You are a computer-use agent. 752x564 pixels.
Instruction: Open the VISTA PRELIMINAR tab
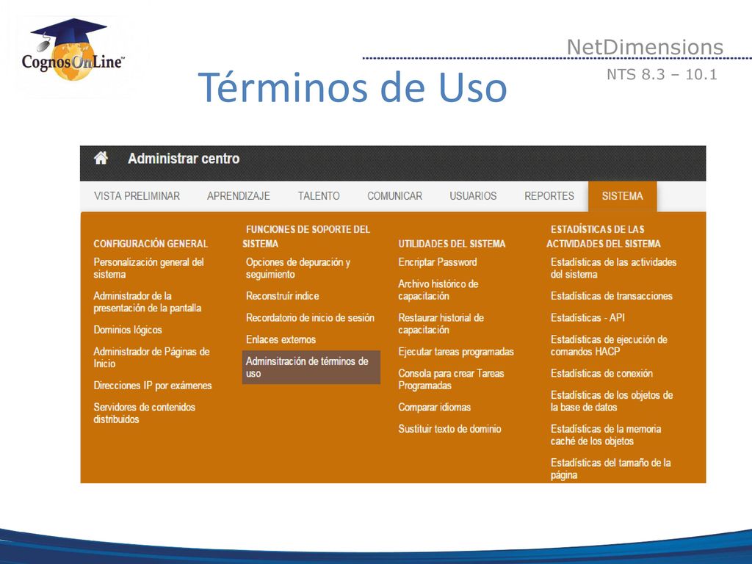click(x=137, y=195)
